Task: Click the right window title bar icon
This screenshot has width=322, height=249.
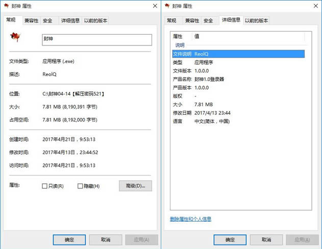Action: click(167, 6)
